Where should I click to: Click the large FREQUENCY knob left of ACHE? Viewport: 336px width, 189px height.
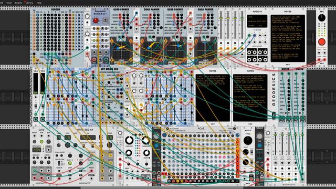pos(129,140)
